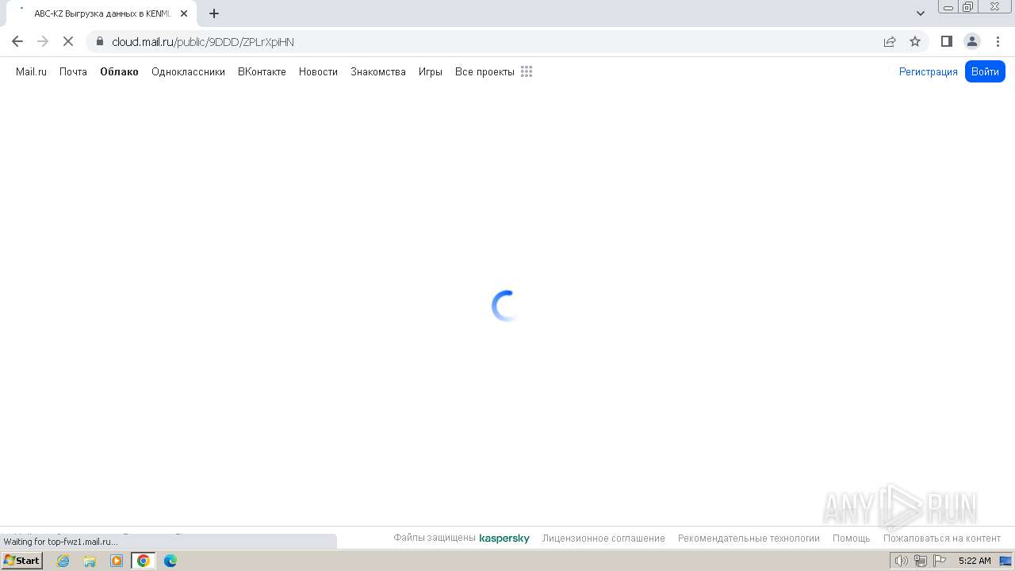The width and height of the screenshot is (1015, 571).
Task: Open Лицензионное соглашение
Action: tap(603, 538)
